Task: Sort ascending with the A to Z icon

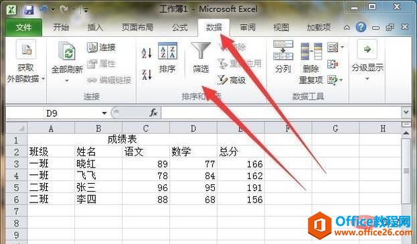Action: [147, 53]
